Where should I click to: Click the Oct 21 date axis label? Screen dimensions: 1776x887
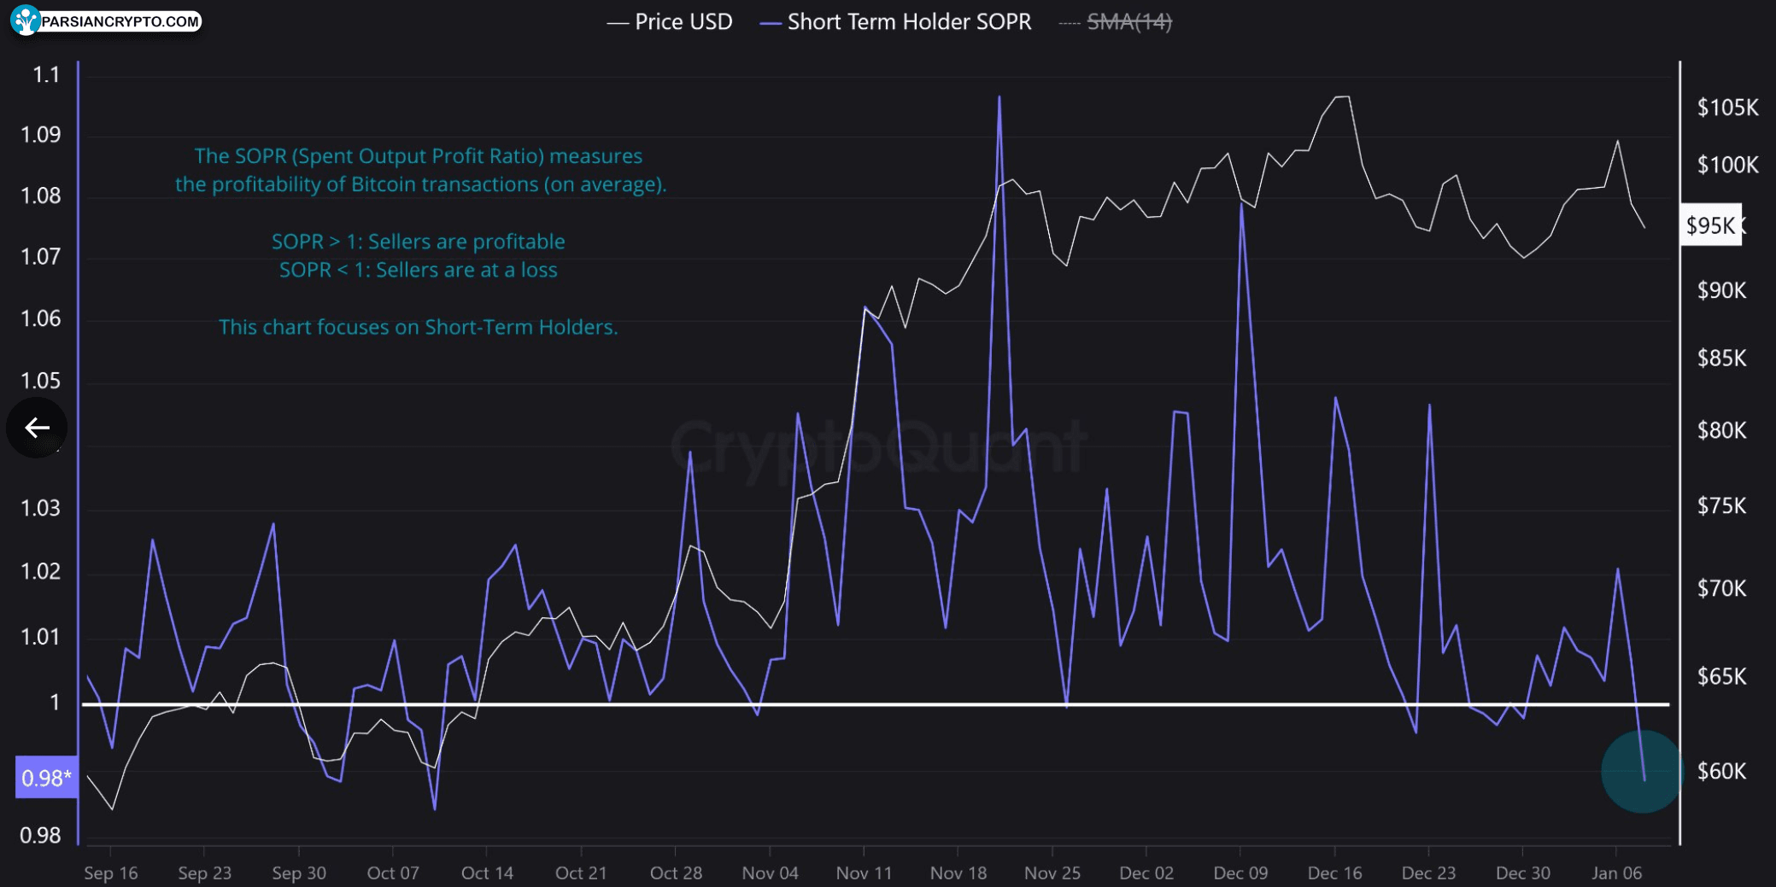point(581,872)
